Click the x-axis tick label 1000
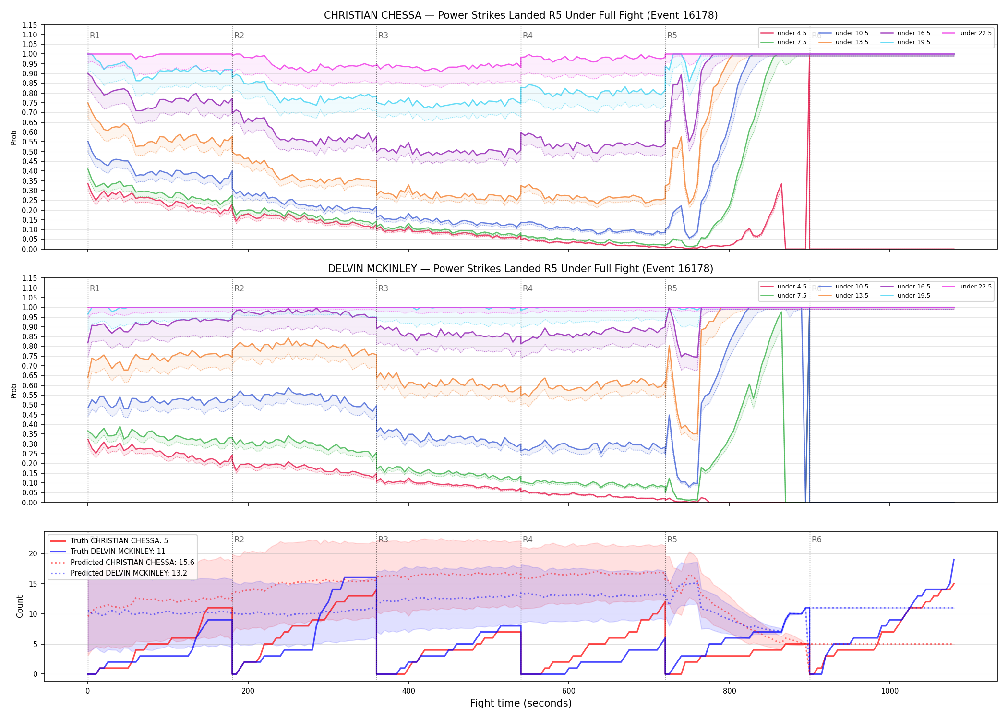This screenshot has width=1008, height=720. point(889,691)
